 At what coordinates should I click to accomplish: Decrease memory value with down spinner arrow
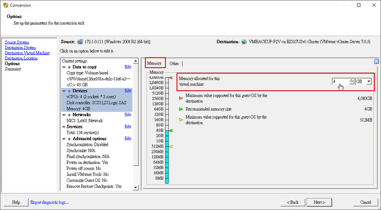pyautogui.click(x=351, y=83)
